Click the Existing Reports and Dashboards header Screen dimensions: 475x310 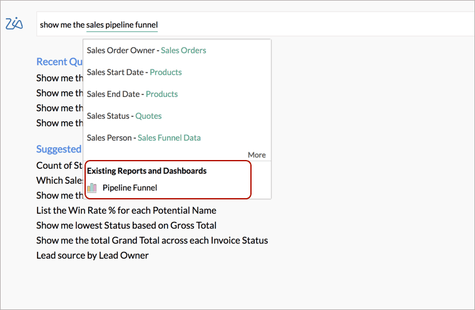click(x=146, y=171)
